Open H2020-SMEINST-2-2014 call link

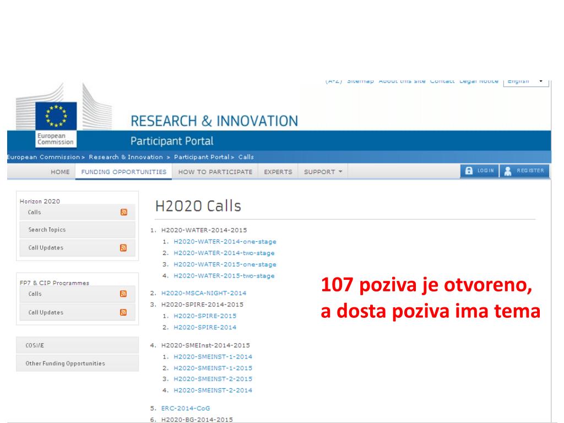point(213,391)
